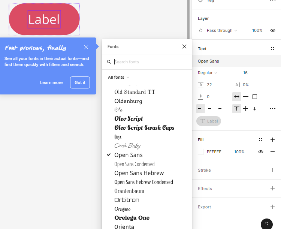The width and height of the screenshot is (281, 229).
Task: Set text resizing to auto height
Action: pos(246,97)
